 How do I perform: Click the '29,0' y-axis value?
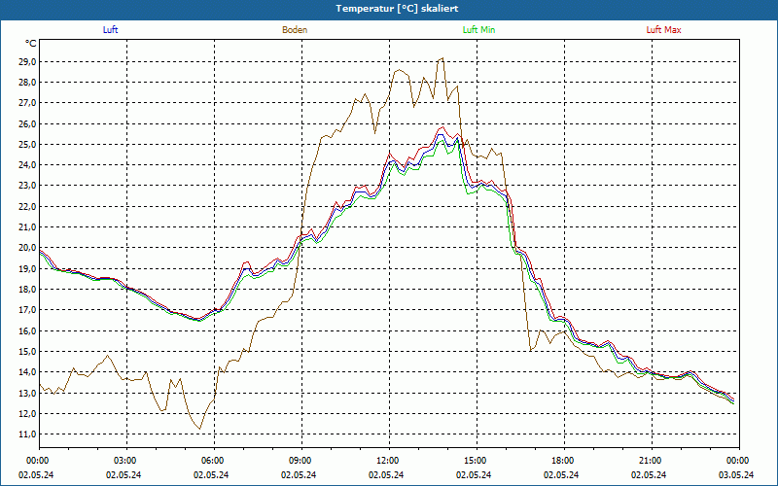(x=27, y=62)
